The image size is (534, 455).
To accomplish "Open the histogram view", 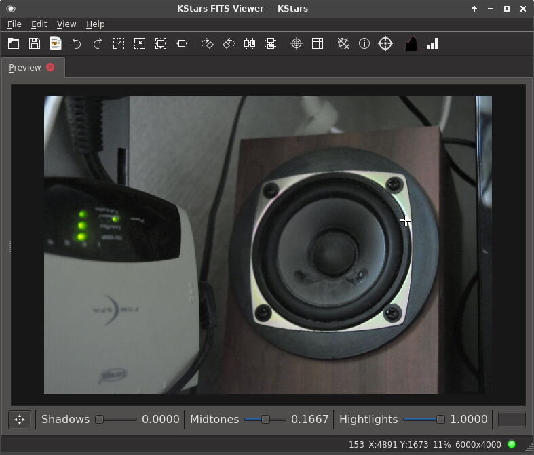I will click(x=411, y=43).
